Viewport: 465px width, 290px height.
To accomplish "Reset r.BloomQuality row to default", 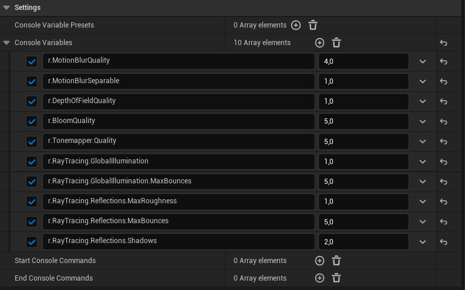I will tap(444, 121).
